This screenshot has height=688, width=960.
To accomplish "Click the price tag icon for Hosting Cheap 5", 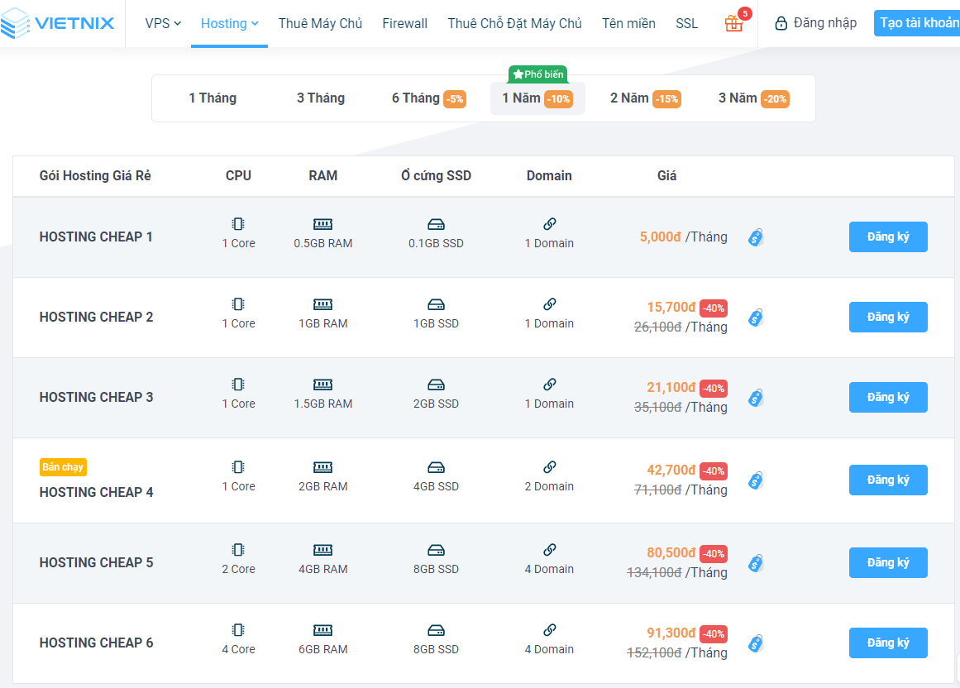I will point(756,562).
